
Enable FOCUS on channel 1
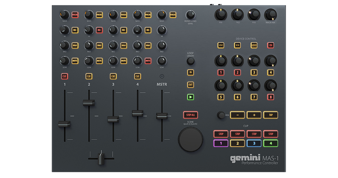(x=75, y=15)
